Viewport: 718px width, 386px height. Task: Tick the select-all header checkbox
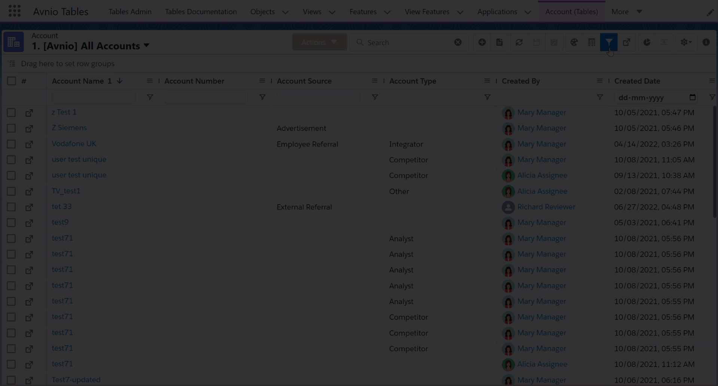[11, 81]
